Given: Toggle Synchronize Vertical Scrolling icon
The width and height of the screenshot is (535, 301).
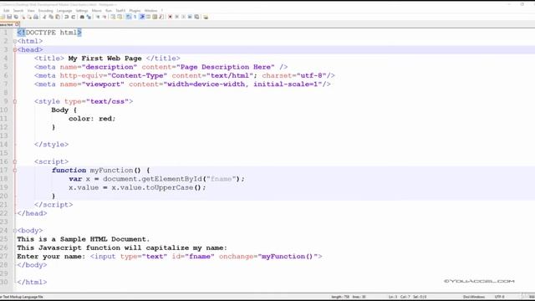Looking at the screenshot, I should click(x=113, y=17).
